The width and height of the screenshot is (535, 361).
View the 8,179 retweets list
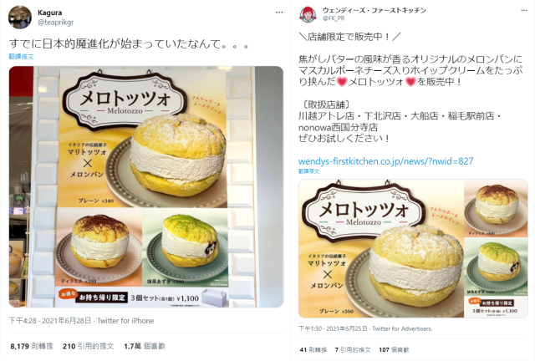(x=32, y=346)
